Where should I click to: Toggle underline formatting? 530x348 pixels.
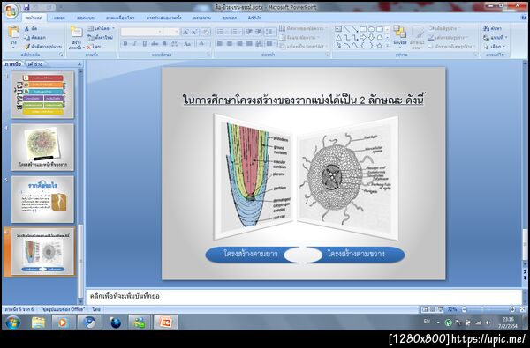pos(144,43)
